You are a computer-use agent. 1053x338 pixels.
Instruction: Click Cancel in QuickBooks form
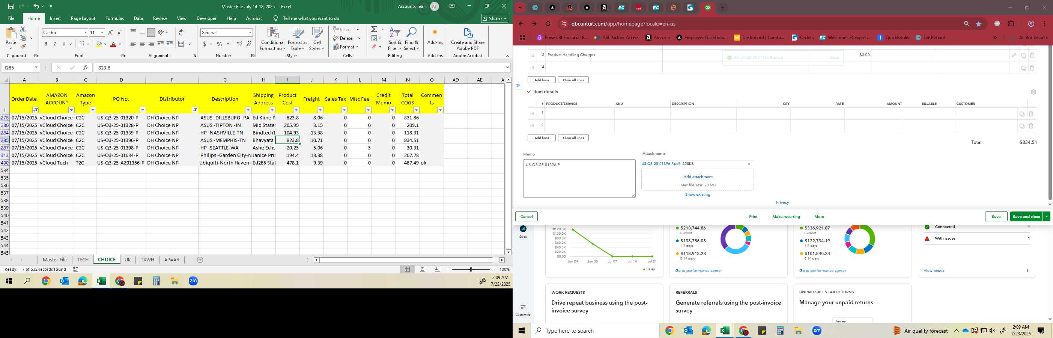tap(526, 216)
